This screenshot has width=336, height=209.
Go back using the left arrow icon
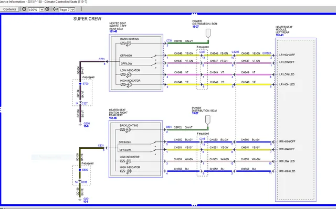tap(55, 9)
